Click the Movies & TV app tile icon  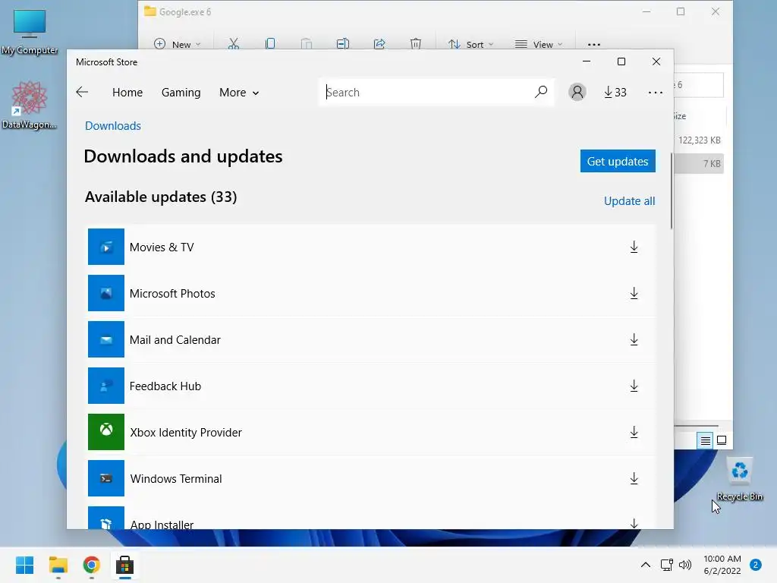coord(106,247)
